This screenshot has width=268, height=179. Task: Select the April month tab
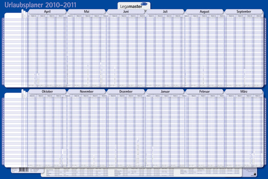coord(47,11)
